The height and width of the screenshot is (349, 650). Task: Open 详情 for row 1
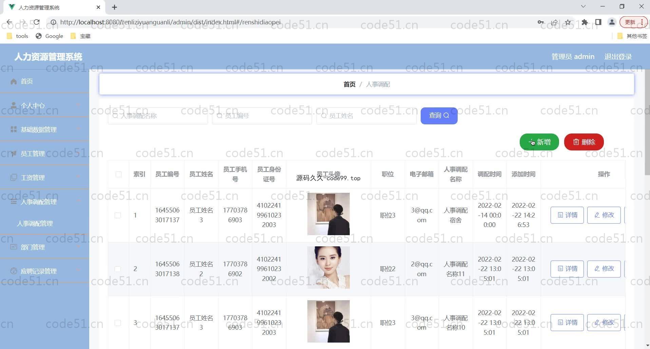coord(567,215)
